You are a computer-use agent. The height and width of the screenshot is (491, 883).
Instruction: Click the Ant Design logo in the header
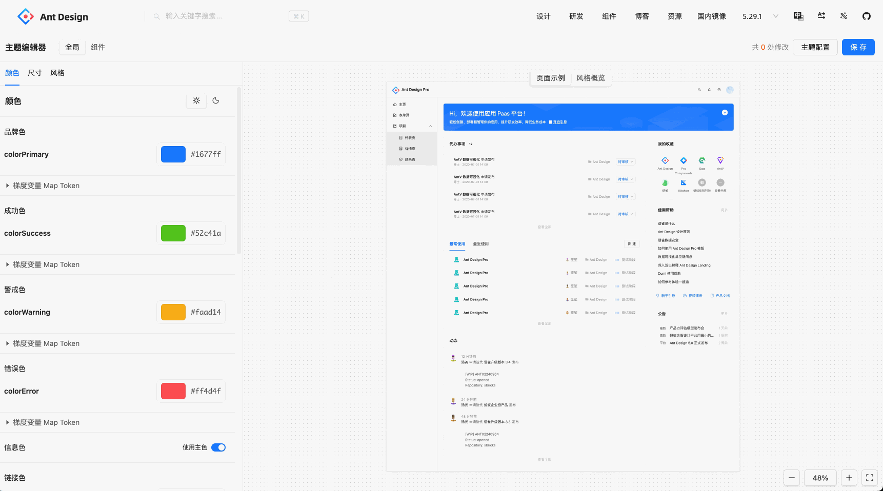(52, 16)
